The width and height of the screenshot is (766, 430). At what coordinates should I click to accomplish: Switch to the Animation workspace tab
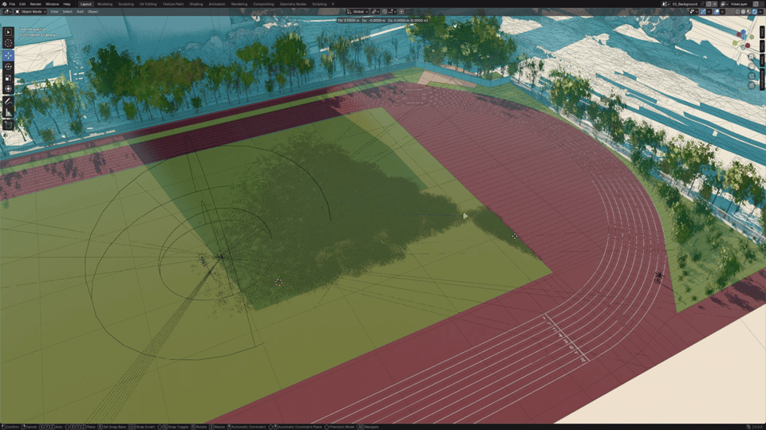[x=217, y=4]
